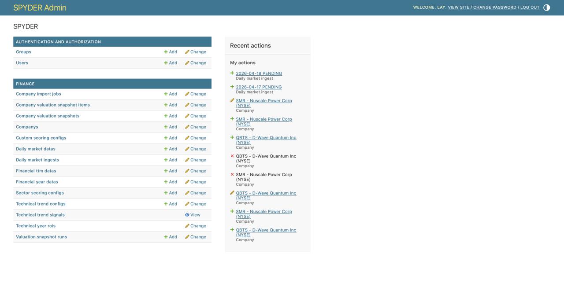The height and width of the screenshot is (302, 564).
Task: Add a Custom scoring config
Action: tap(171, 138)
